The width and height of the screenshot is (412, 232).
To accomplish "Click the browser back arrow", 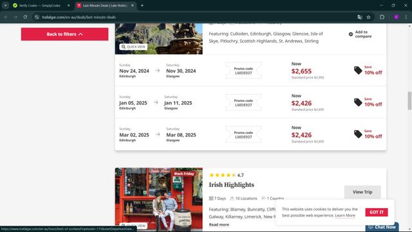I will click(6, 17).
